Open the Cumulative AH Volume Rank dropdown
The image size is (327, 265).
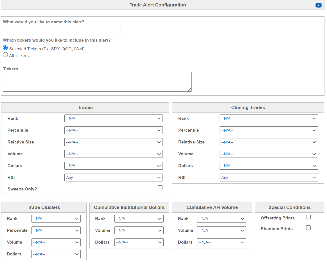tap(222, 219)
